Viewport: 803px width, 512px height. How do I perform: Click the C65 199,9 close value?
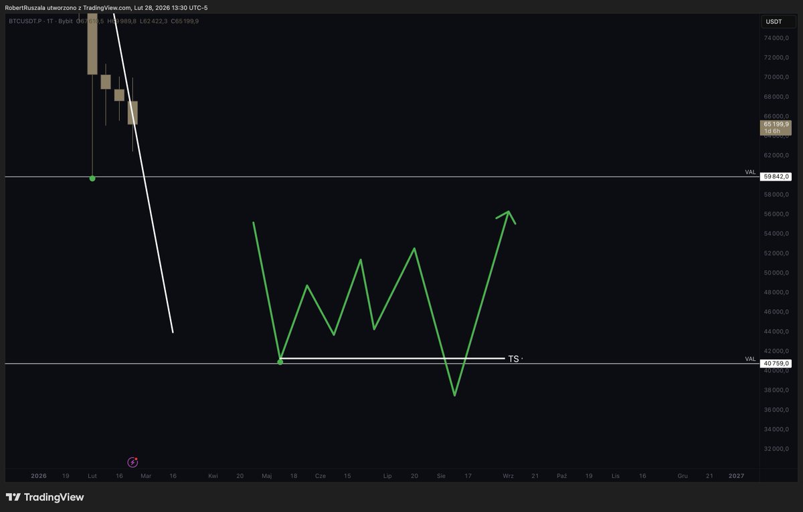click(185, 21)
